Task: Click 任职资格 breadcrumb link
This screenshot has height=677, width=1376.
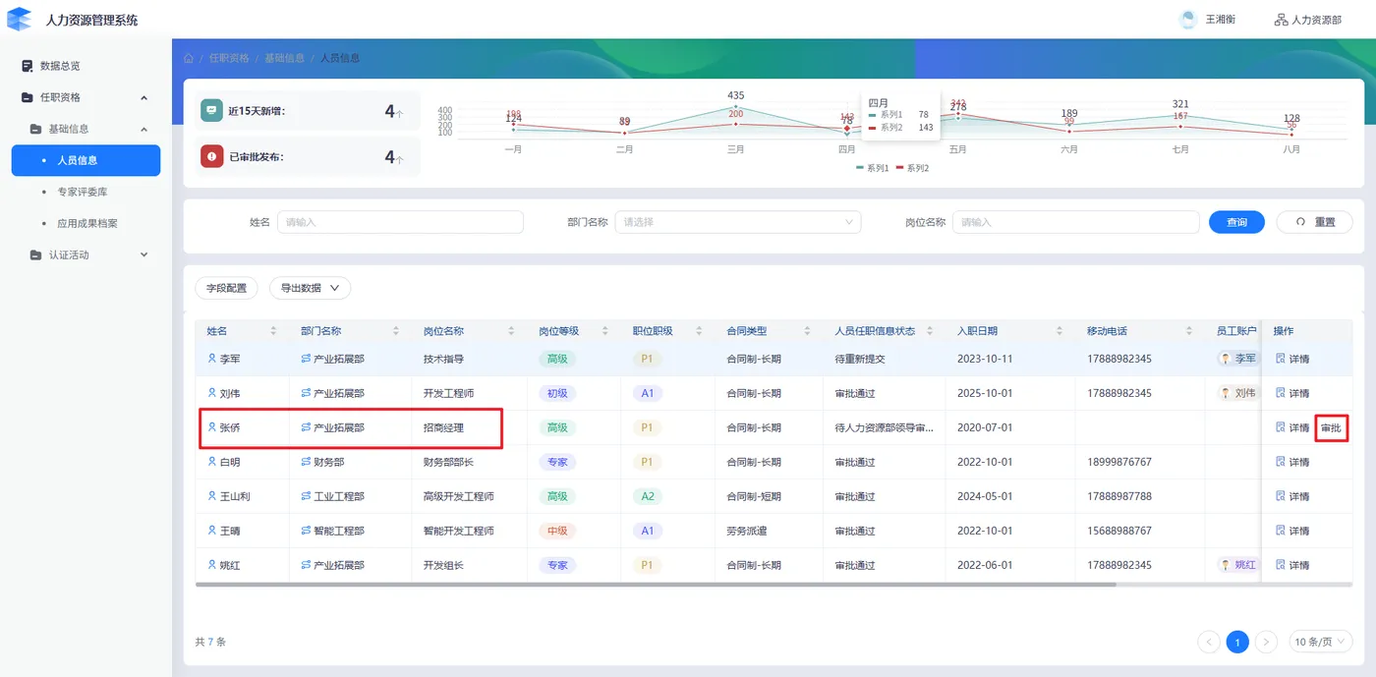Action: (x=229, y=58)
